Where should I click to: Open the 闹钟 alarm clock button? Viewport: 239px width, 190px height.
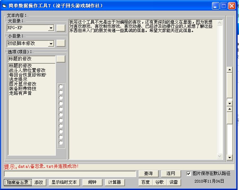point(92,182)
